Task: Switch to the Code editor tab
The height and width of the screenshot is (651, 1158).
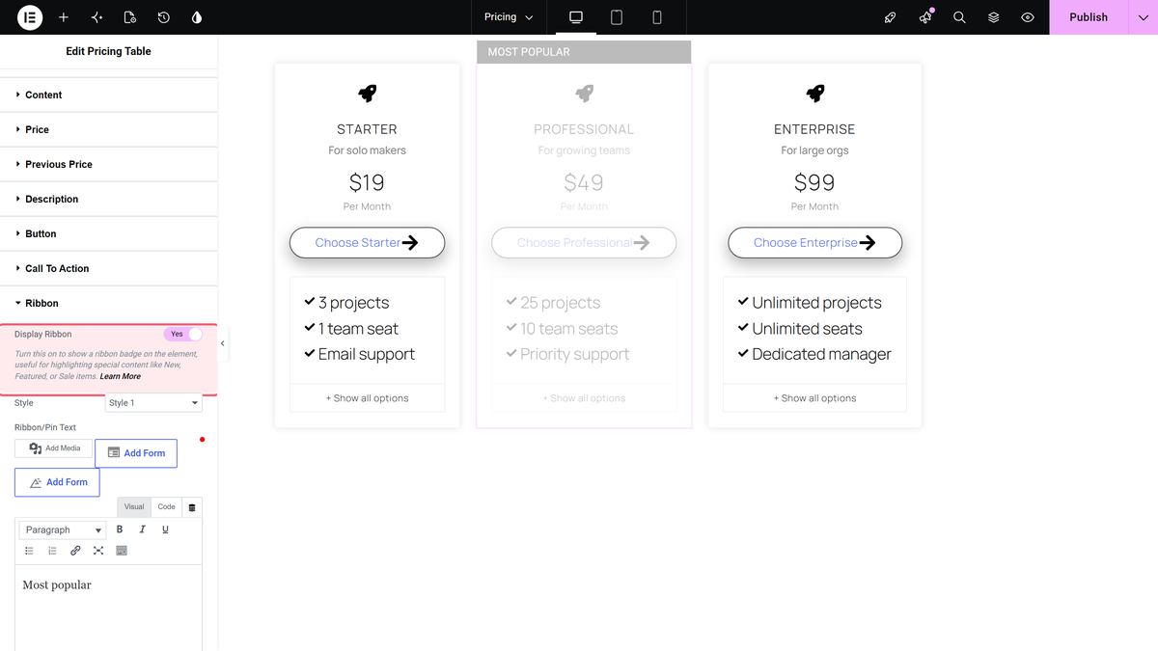Action: (167, 506)
